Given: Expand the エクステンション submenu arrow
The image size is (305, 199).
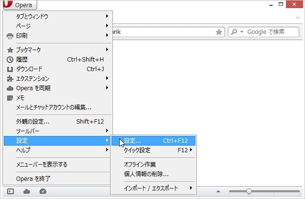Looking at the screenshot, I should pyautogui.click(x=107, y=78).
